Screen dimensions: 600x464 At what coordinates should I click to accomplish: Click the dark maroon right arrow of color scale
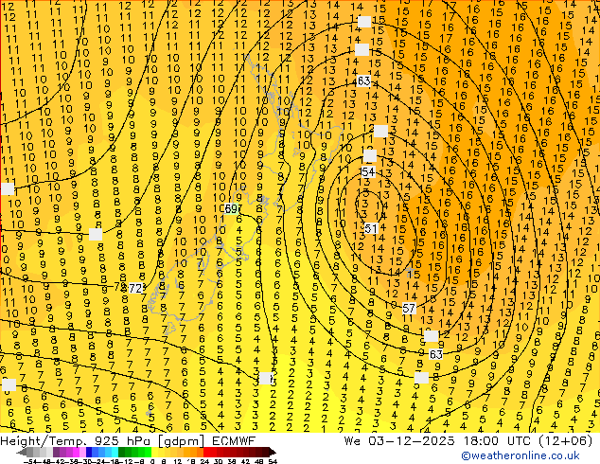[x=273, y=453]
